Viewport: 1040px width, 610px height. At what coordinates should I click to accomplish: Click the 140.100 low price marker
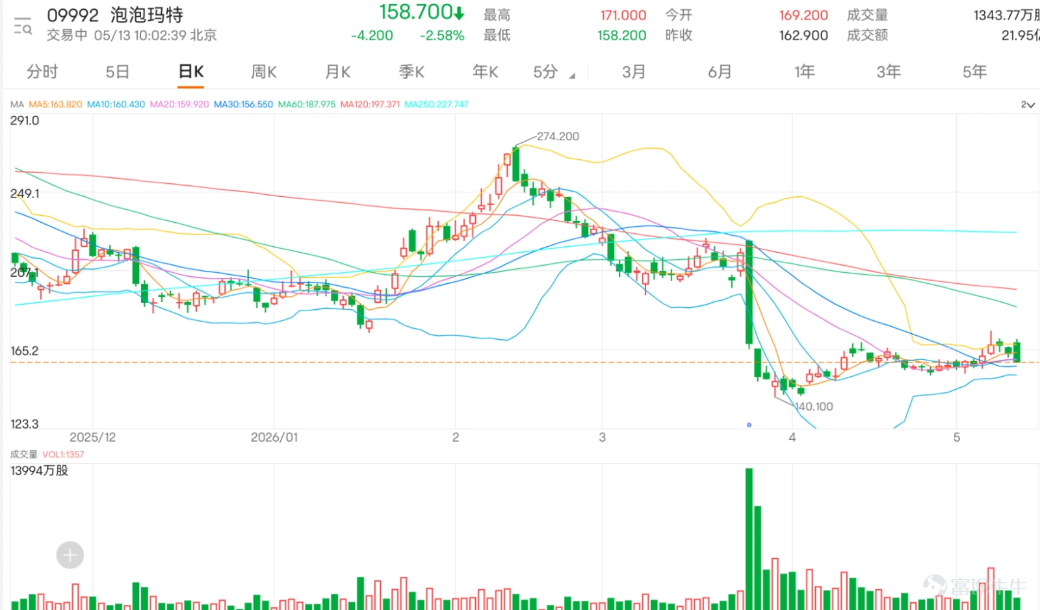point(814,407)
